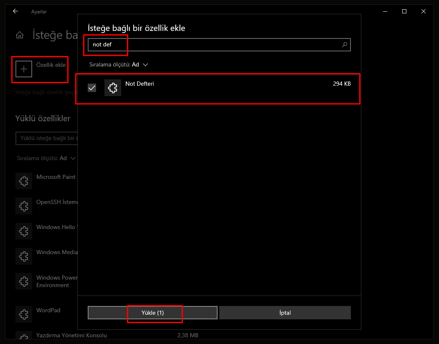Select the Microsoft Paint feature icon
Viewport: 439px width, 344px height.
(x=24, y=181)
